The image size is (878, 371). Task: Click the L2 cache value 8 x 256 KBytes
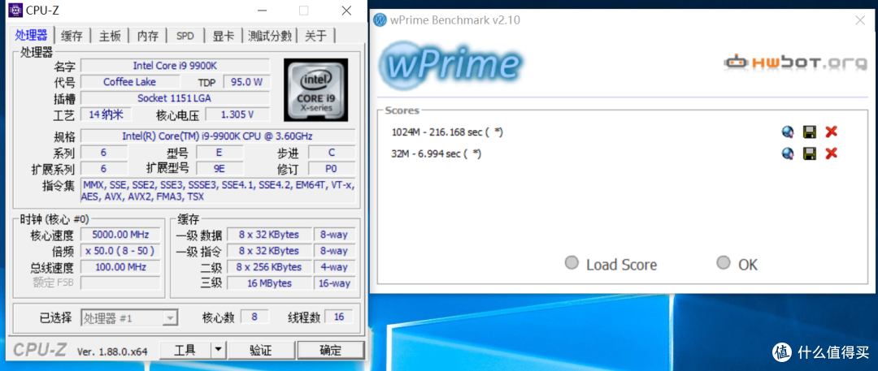coord(269,267)
